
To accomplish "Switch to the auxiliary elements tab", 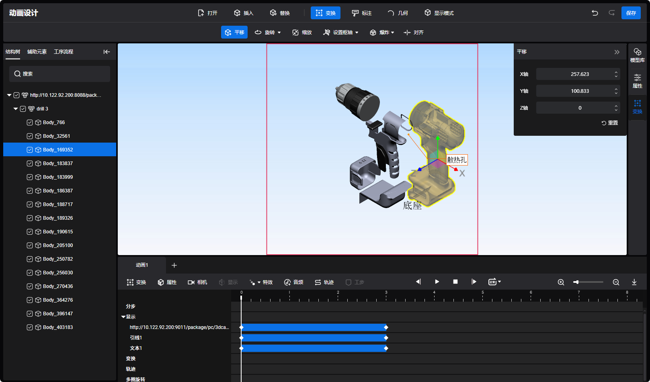I will coord(37,52).
